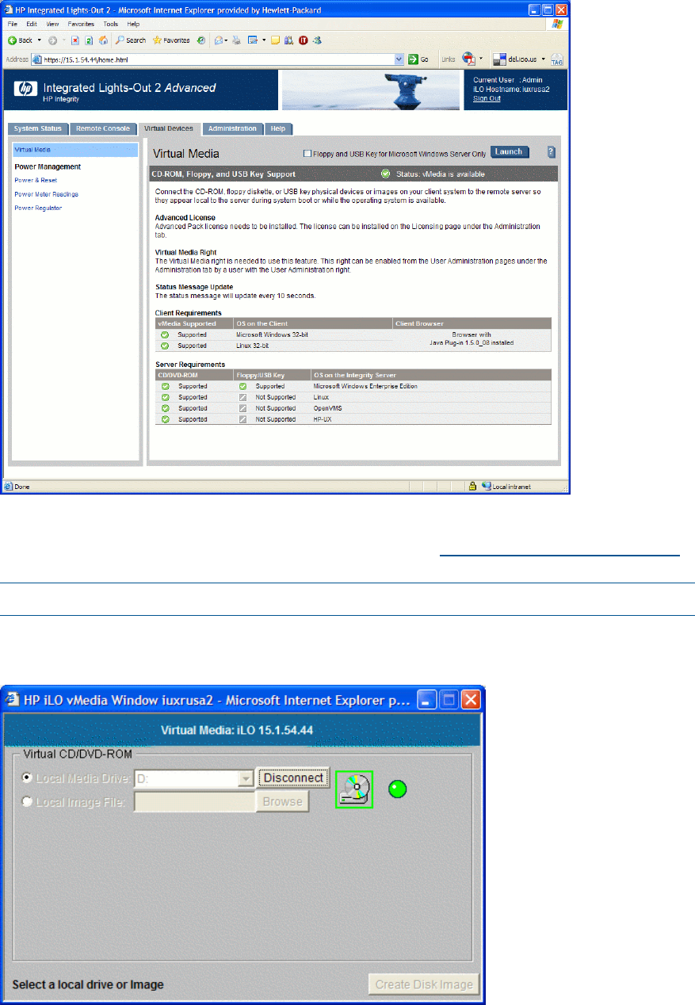Click the blue help question mark icon

pos(551,152)
